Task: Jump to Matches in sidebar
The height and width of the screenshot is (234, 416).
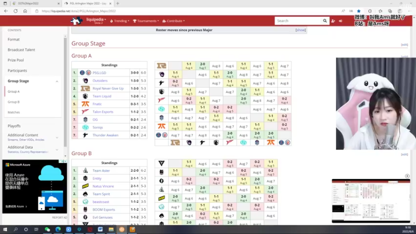Action: pos(14,112)
